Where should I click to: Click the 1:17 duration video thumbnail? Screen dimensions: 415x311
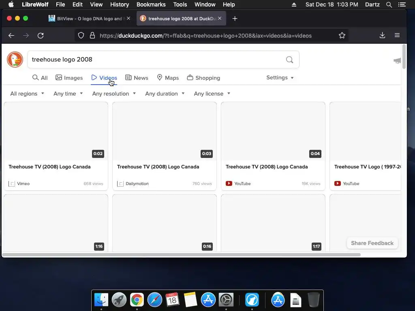click(x=273, y=223)
